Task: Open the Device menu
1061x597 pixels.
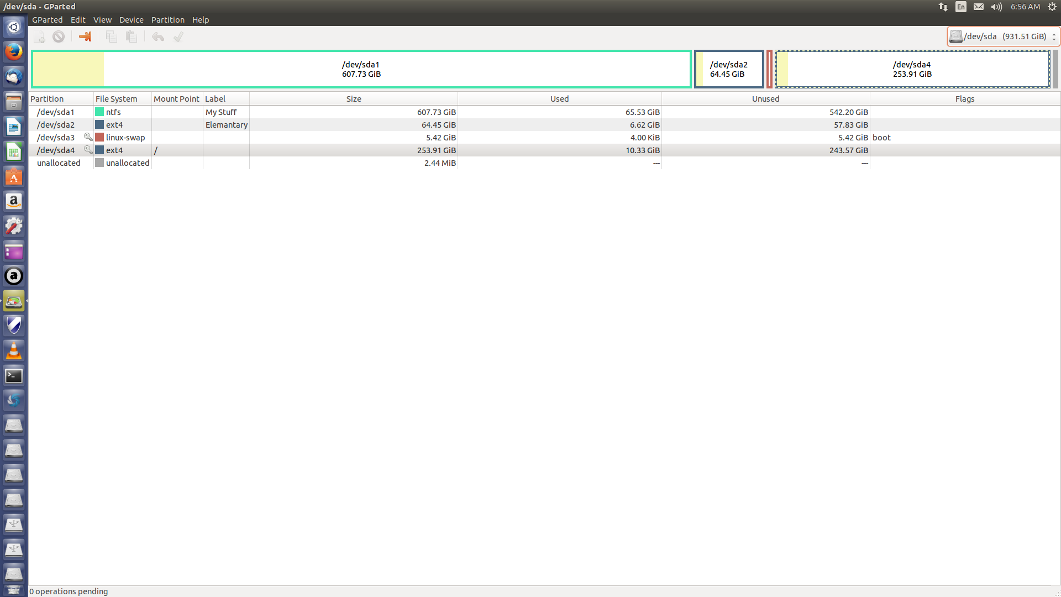Action: [132, 20]
